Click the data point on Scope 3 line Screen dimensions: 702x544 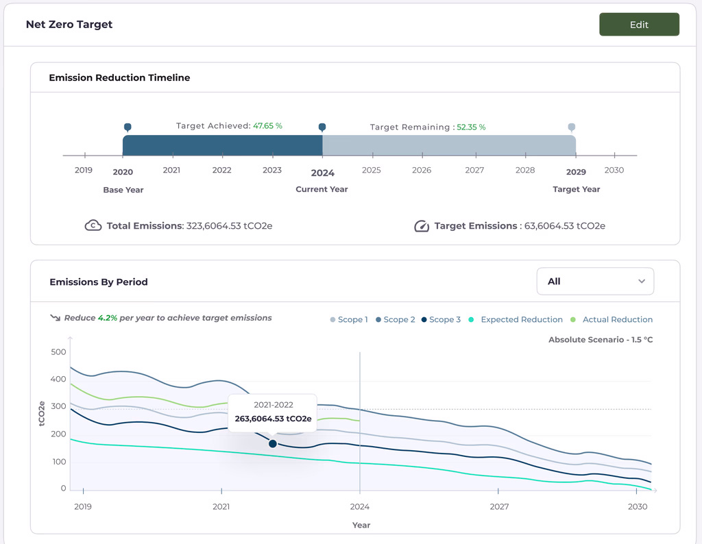point(272,444)
